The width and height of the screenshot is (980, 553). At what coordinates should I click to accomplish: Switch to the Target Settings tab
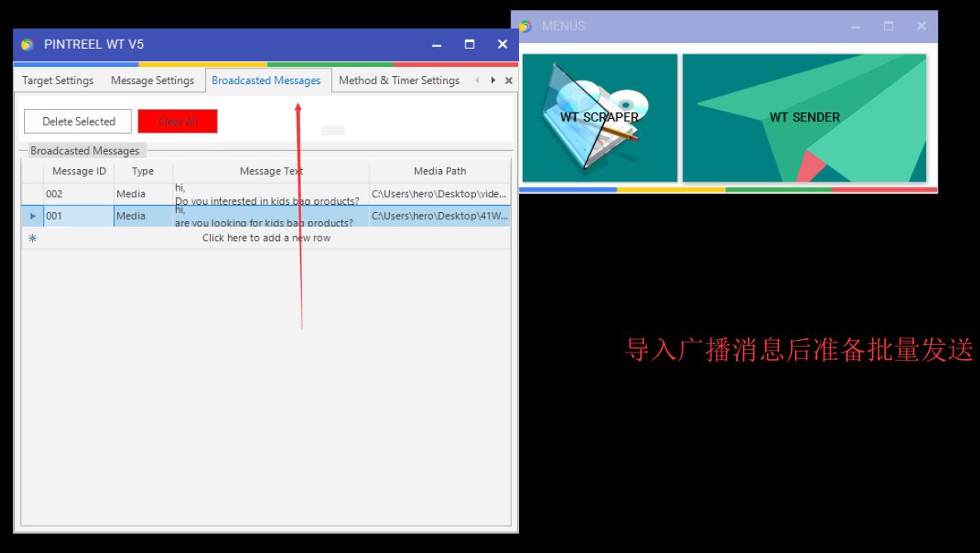coord(58,81)
